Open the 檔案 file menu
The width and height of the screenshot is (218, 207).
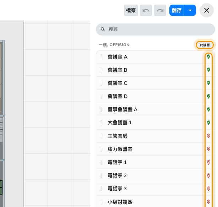[x=131, y=10]
